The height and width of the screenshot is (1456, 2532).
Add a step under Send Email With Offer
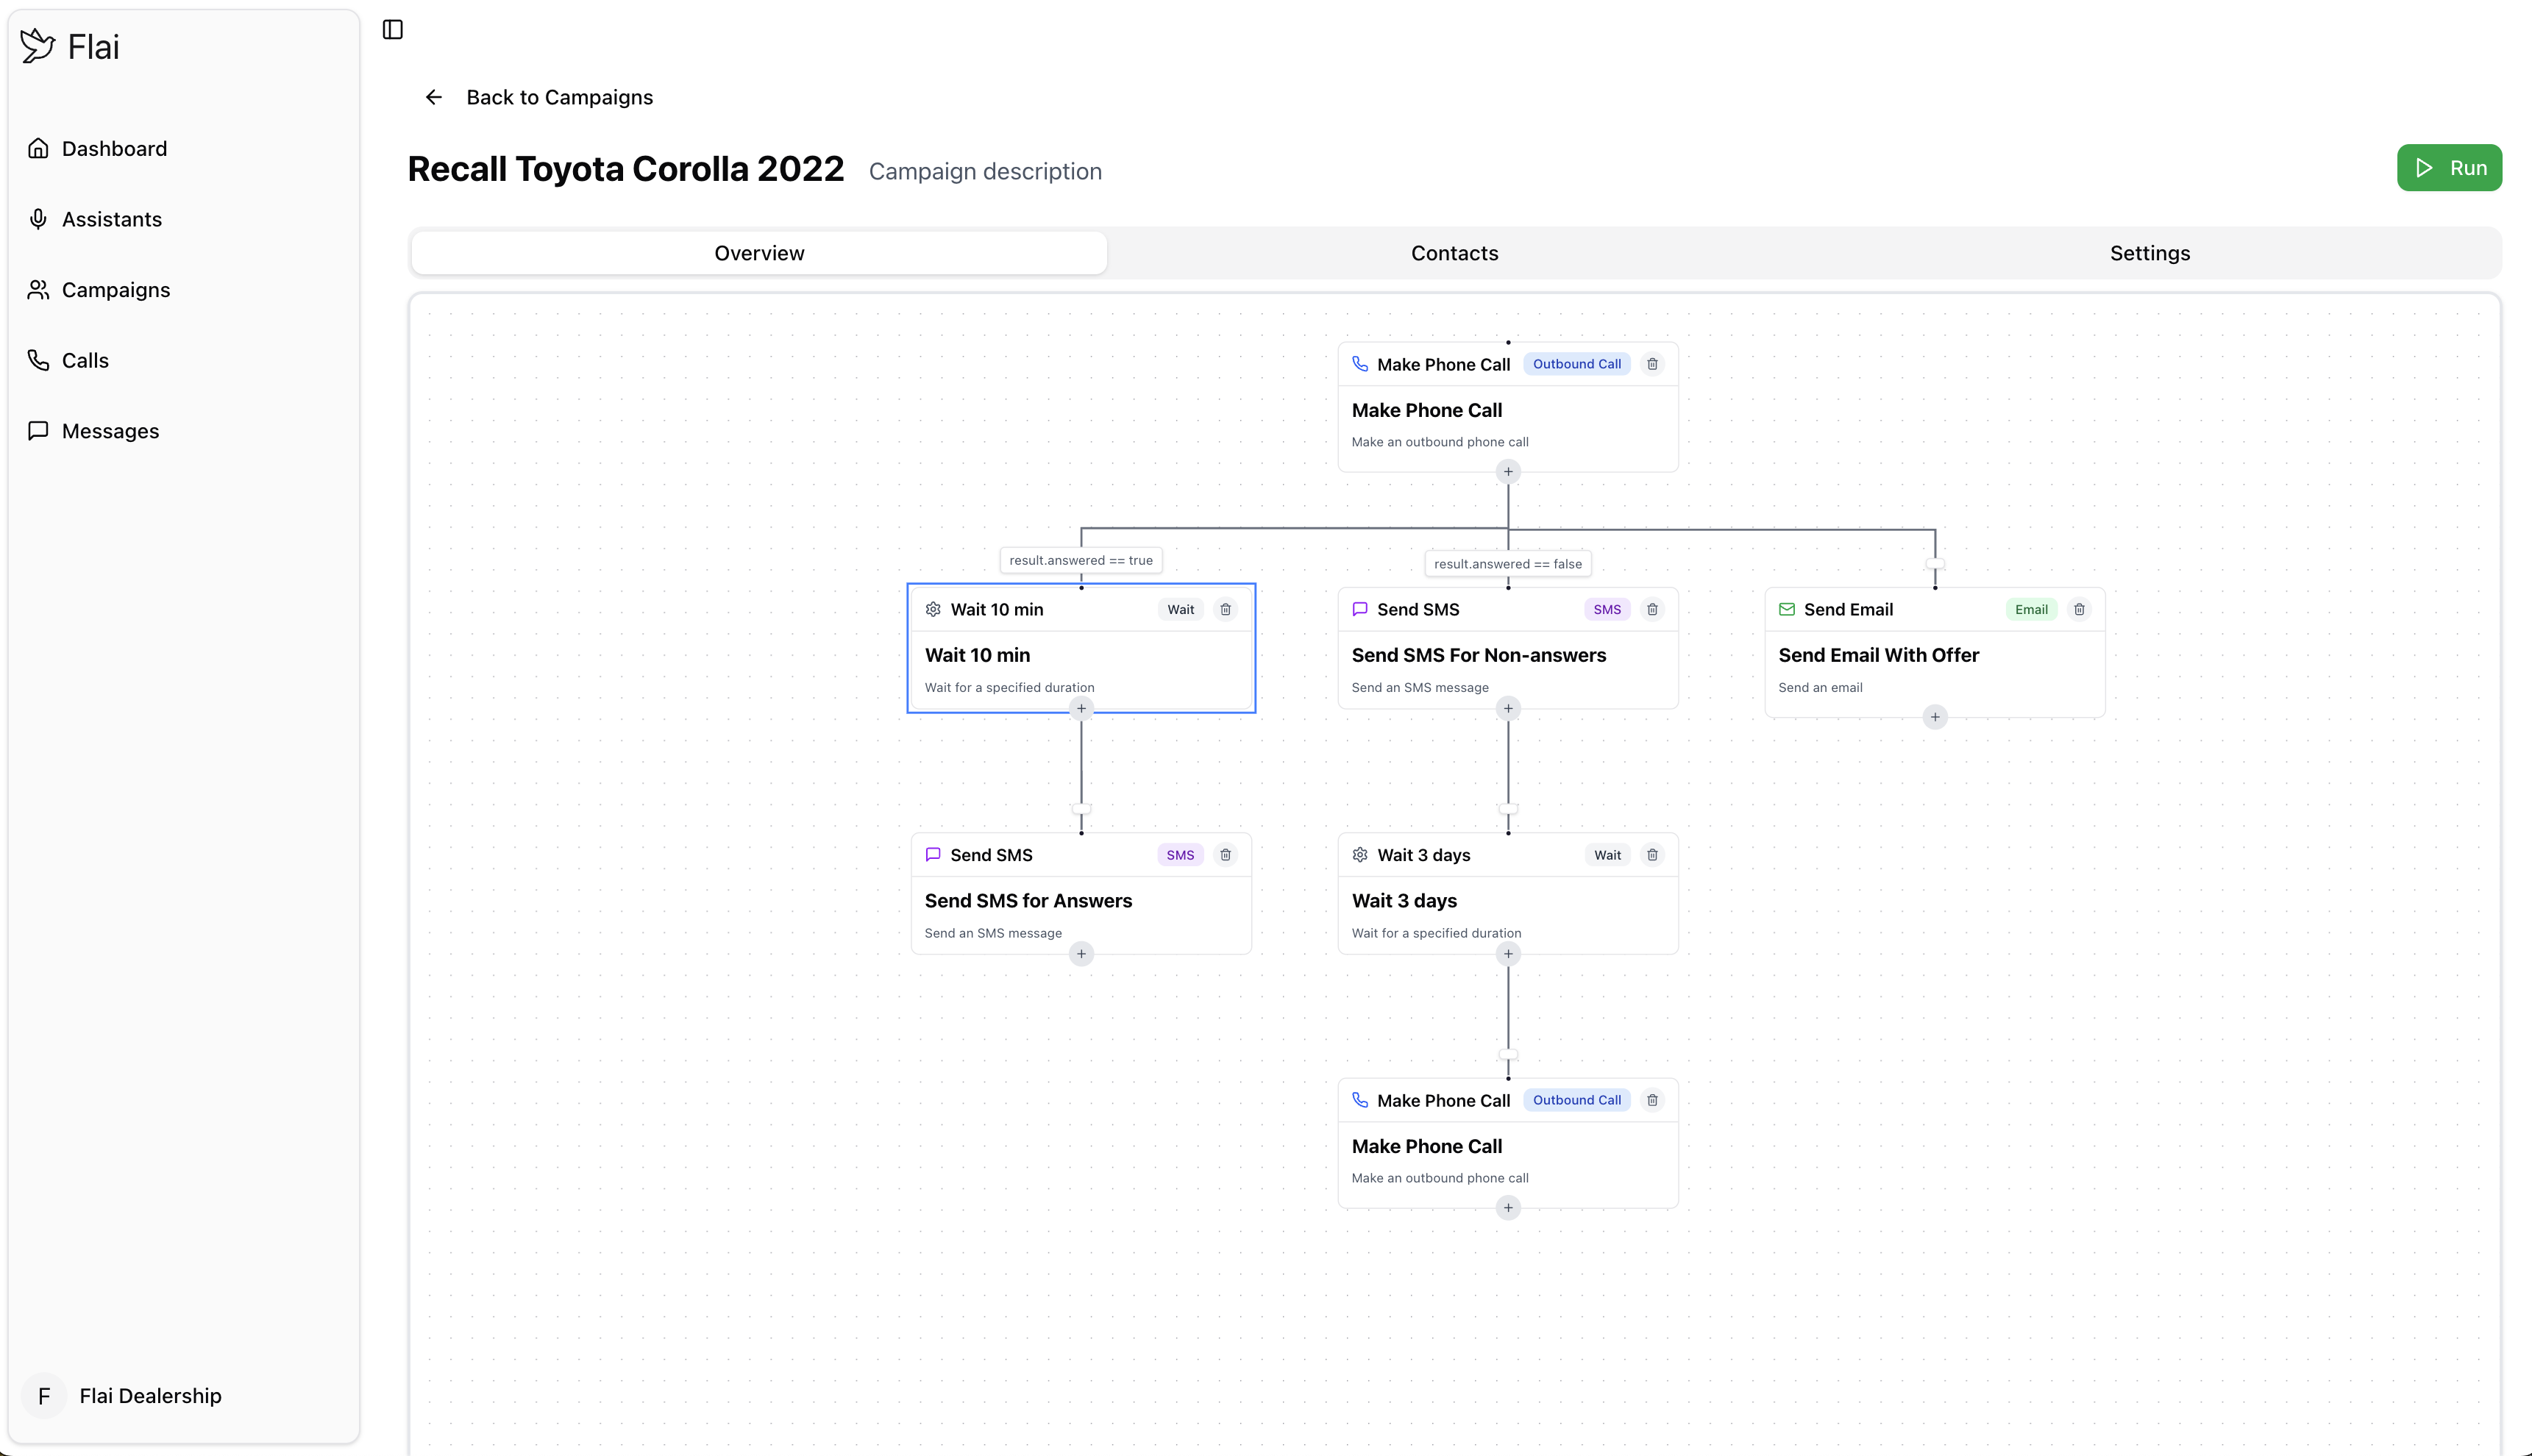tap(1935, 716)
